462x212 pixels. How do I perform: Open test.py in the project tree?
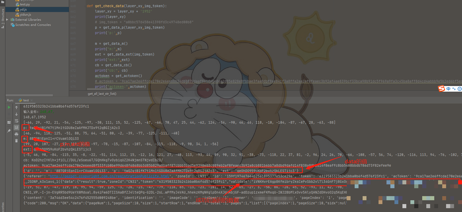[25, 4]
